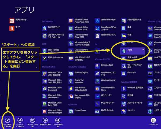The image size is (161, 129).
Task: Open the QuickTime Player icon
Action: (x=97, y=21)
